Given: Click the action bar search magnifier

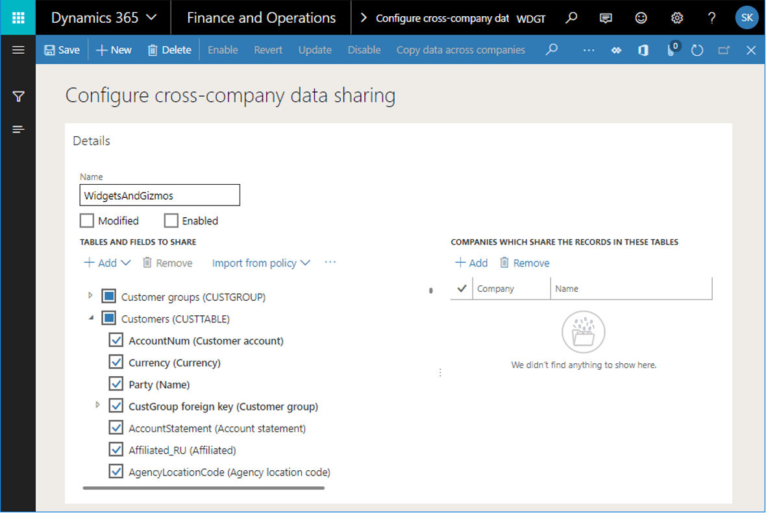Looking at the screenshot, I should tap(552, 49).
